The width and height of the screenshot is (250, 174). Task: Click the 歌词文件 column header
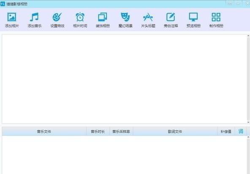click(175, 131)
